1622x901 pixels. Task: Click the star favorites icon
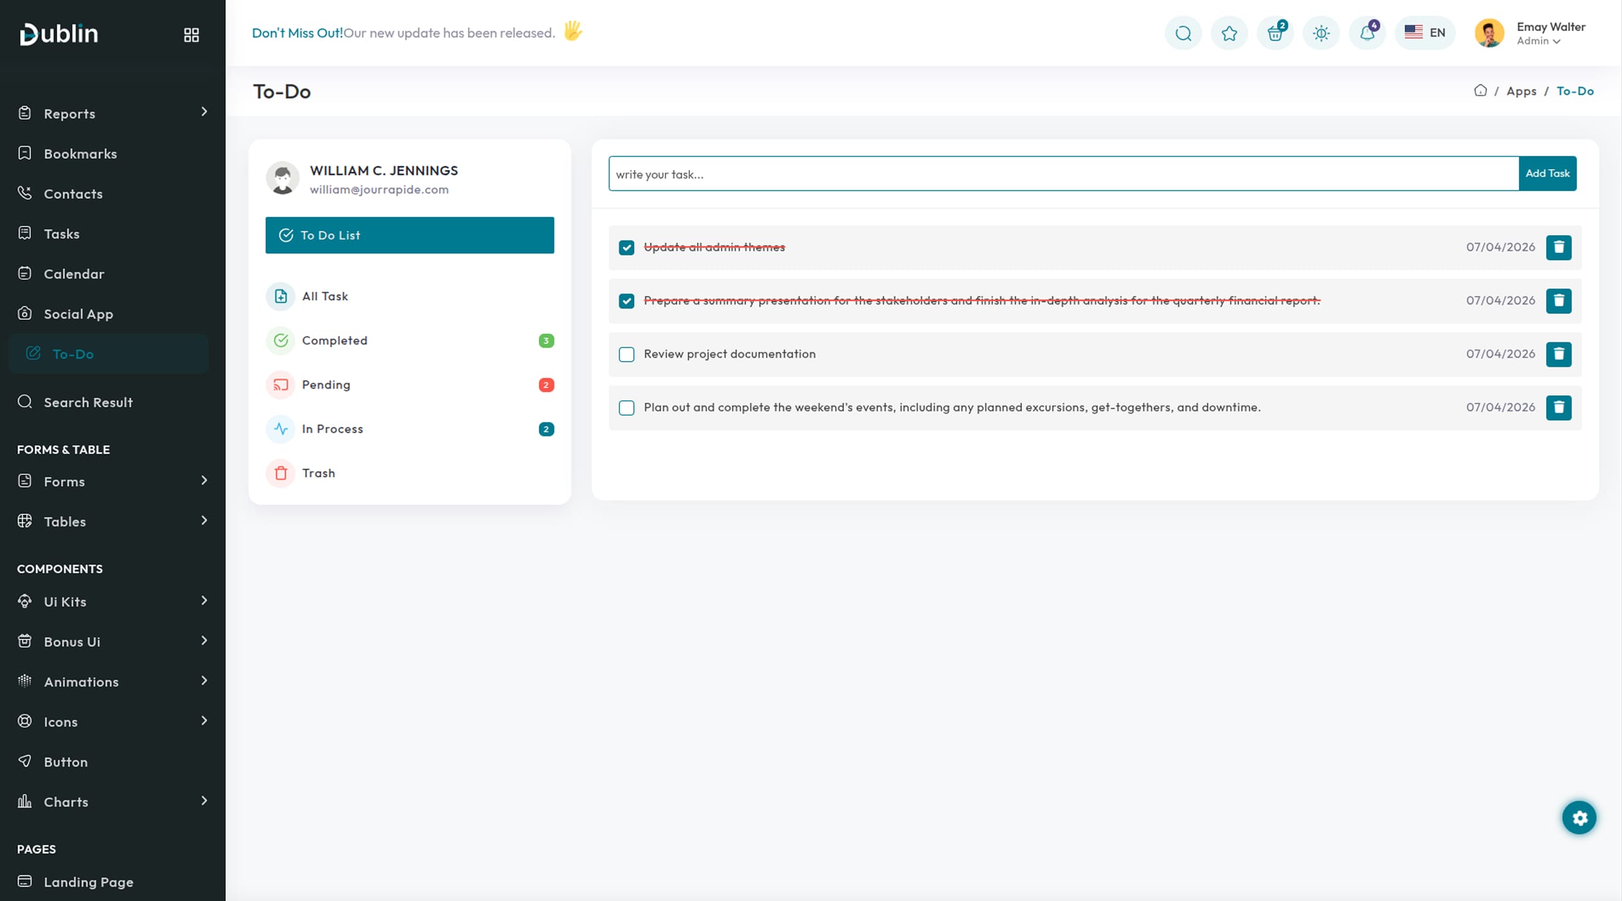pos(1229,33)
